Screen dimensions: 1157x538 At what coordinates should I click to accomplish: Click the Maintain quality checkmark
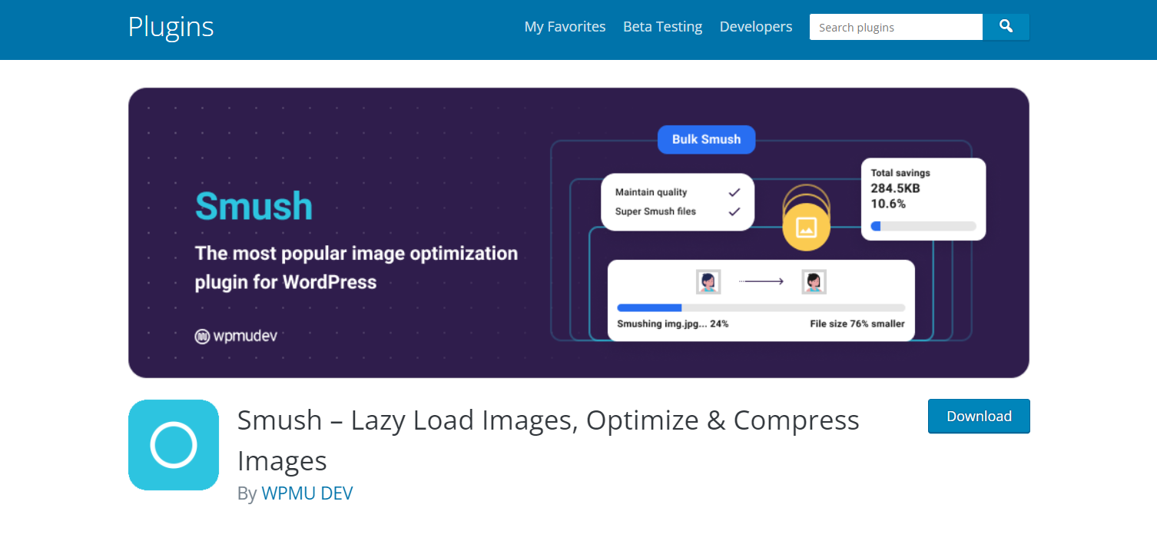(734, 192)
